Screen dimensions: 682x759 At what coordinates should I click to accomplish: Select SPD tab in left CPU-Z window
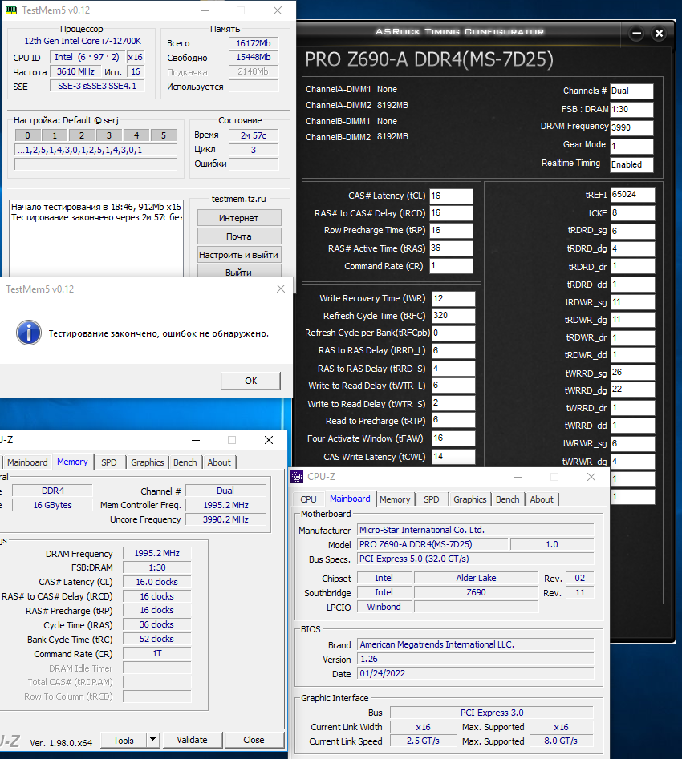pyautogui.click(x=109, y=462)
